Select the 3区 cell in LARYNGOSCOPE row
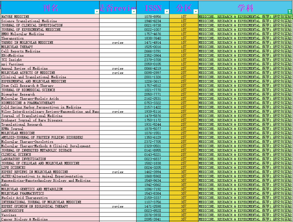The width and height of the screenshot is (293, 222). 184,210
